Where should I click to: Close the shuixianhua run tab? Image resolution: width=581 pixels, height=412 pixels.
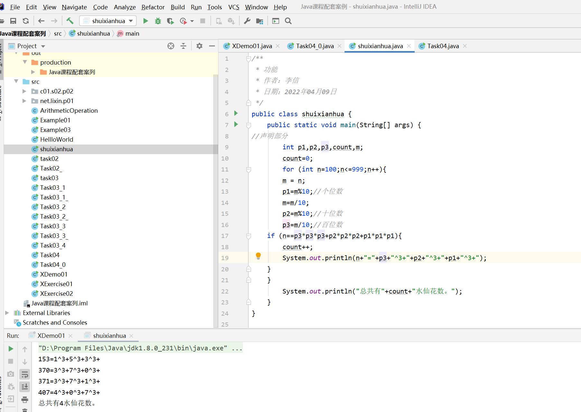131,336
